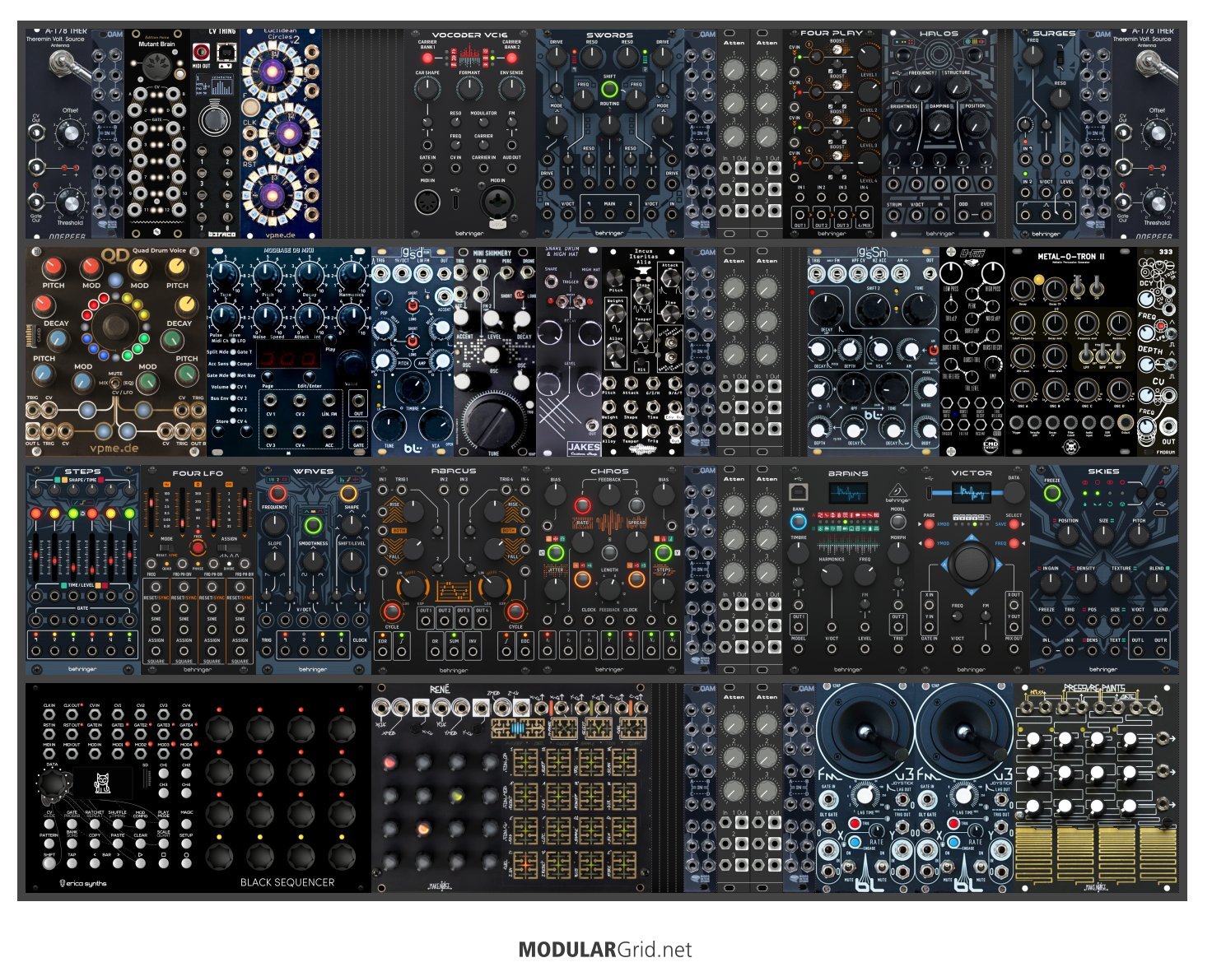Click the OUT 1 jack on Abacus

click(x=426, y=622)
